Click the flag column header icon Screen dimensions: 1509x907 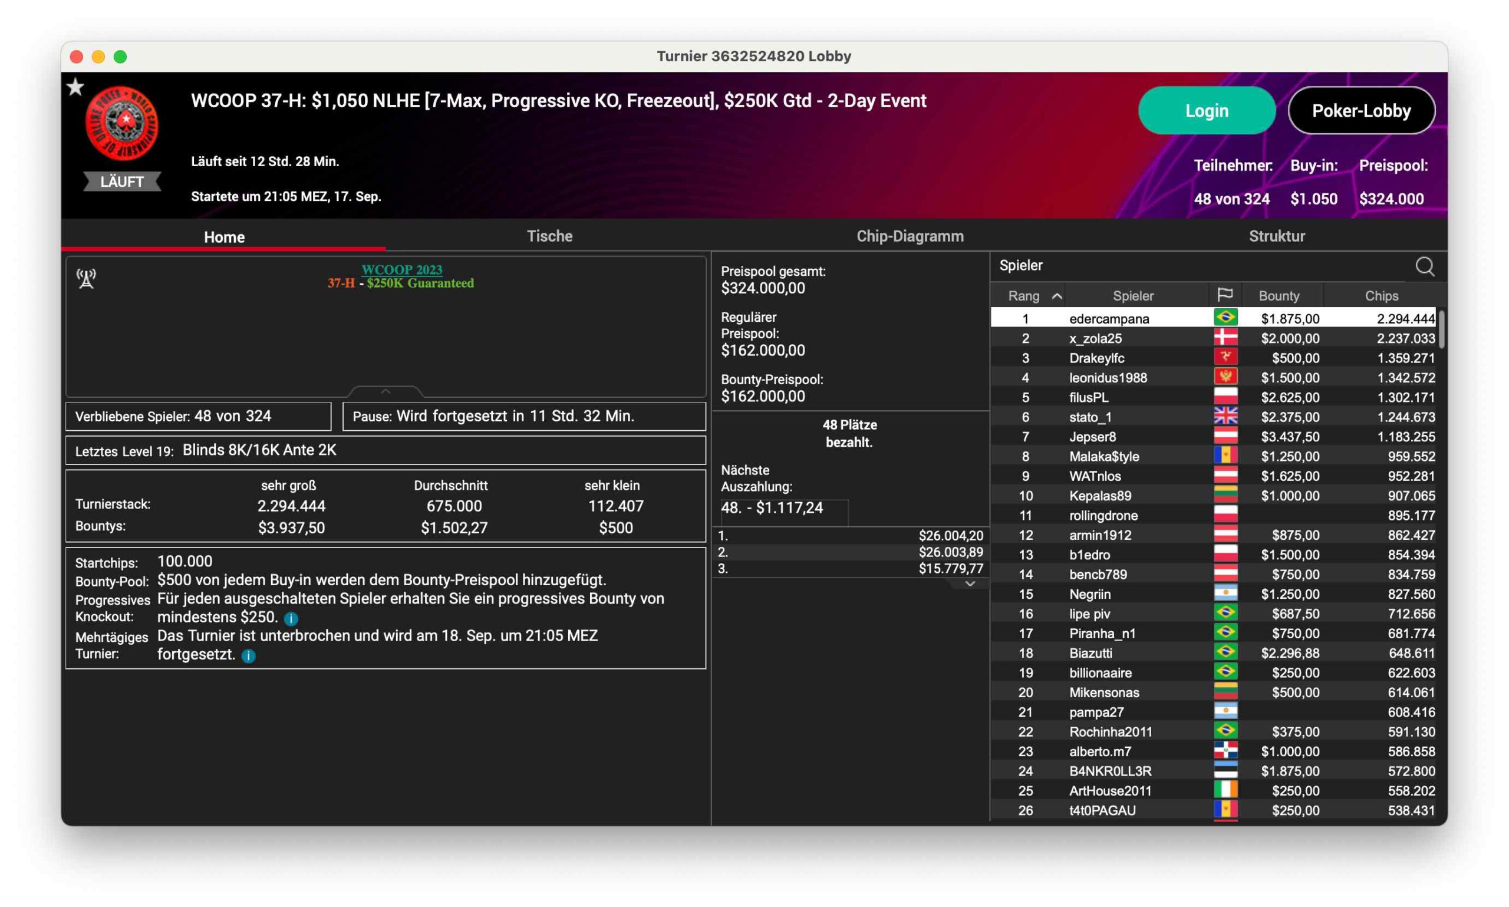[x=1225, y=295]
